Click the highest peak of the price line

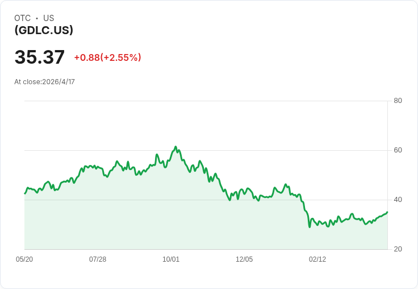pyautogui.click(x=176, y=147)
